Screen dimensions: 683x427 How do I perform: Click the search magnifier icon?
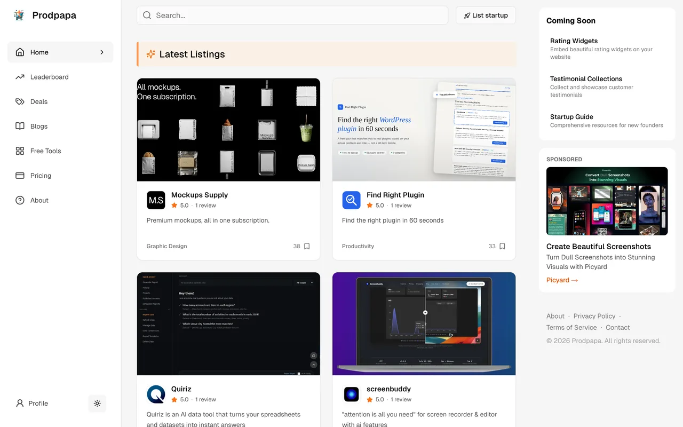(x=147, y=15)
